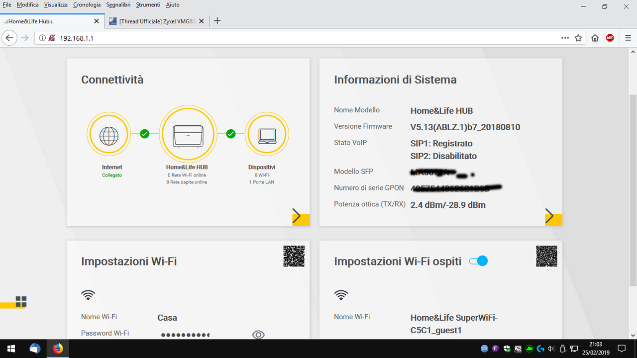Screen dimensions: 637x358
Task: Click the Internet globe icon
Action: pos(109,135)
